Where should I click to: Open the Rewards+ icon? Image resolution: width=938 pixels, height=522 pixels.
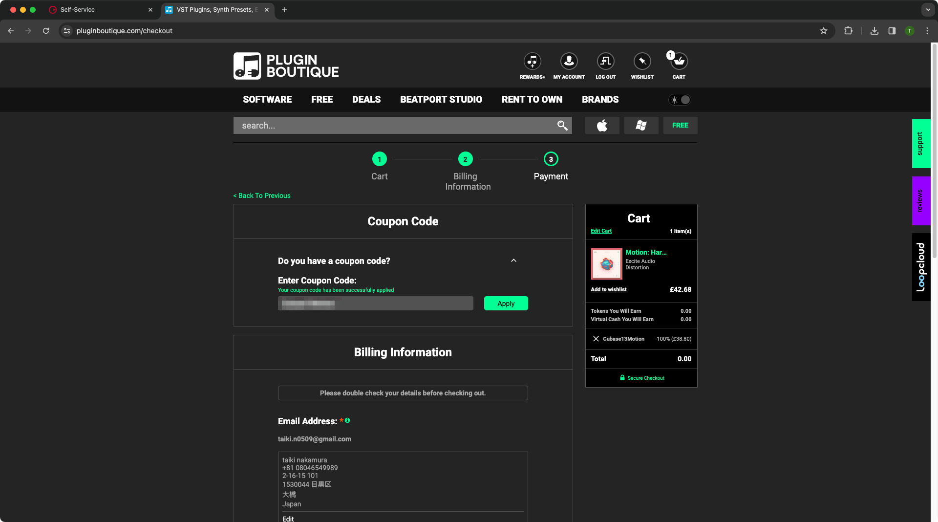[x=532, y=62]
